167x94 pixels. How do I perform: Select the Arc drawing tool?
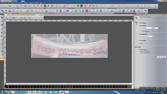click(2, 55)
